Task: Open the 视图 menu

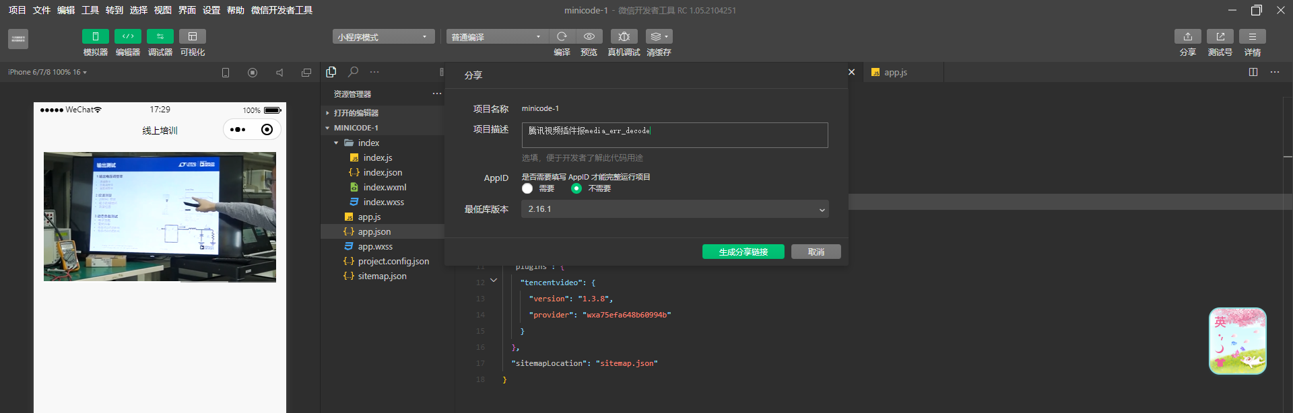Action: point(162,10)
